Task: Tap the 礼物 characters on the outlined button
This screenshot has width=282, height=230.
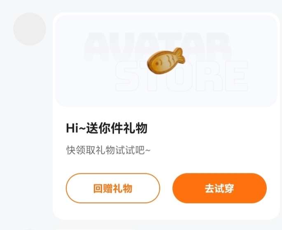Action: click(x=123, y=189)
